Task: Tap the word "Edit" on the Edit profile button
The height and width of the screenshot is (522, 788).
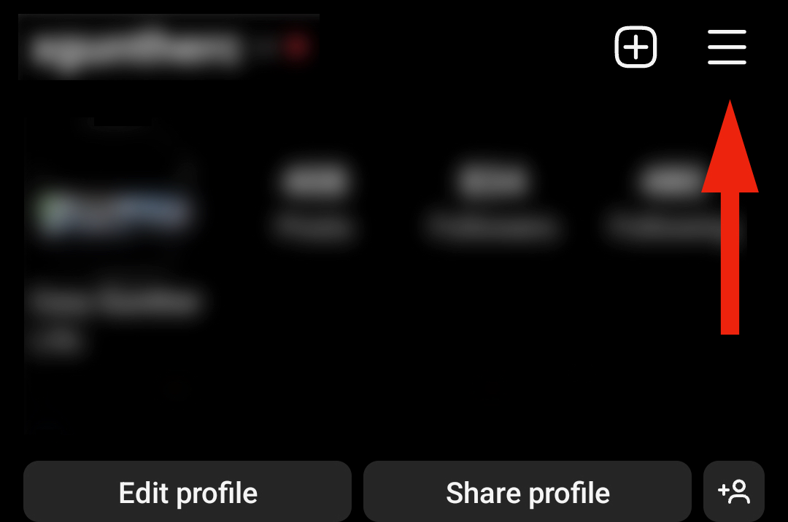Action: [x=143, y=492]
